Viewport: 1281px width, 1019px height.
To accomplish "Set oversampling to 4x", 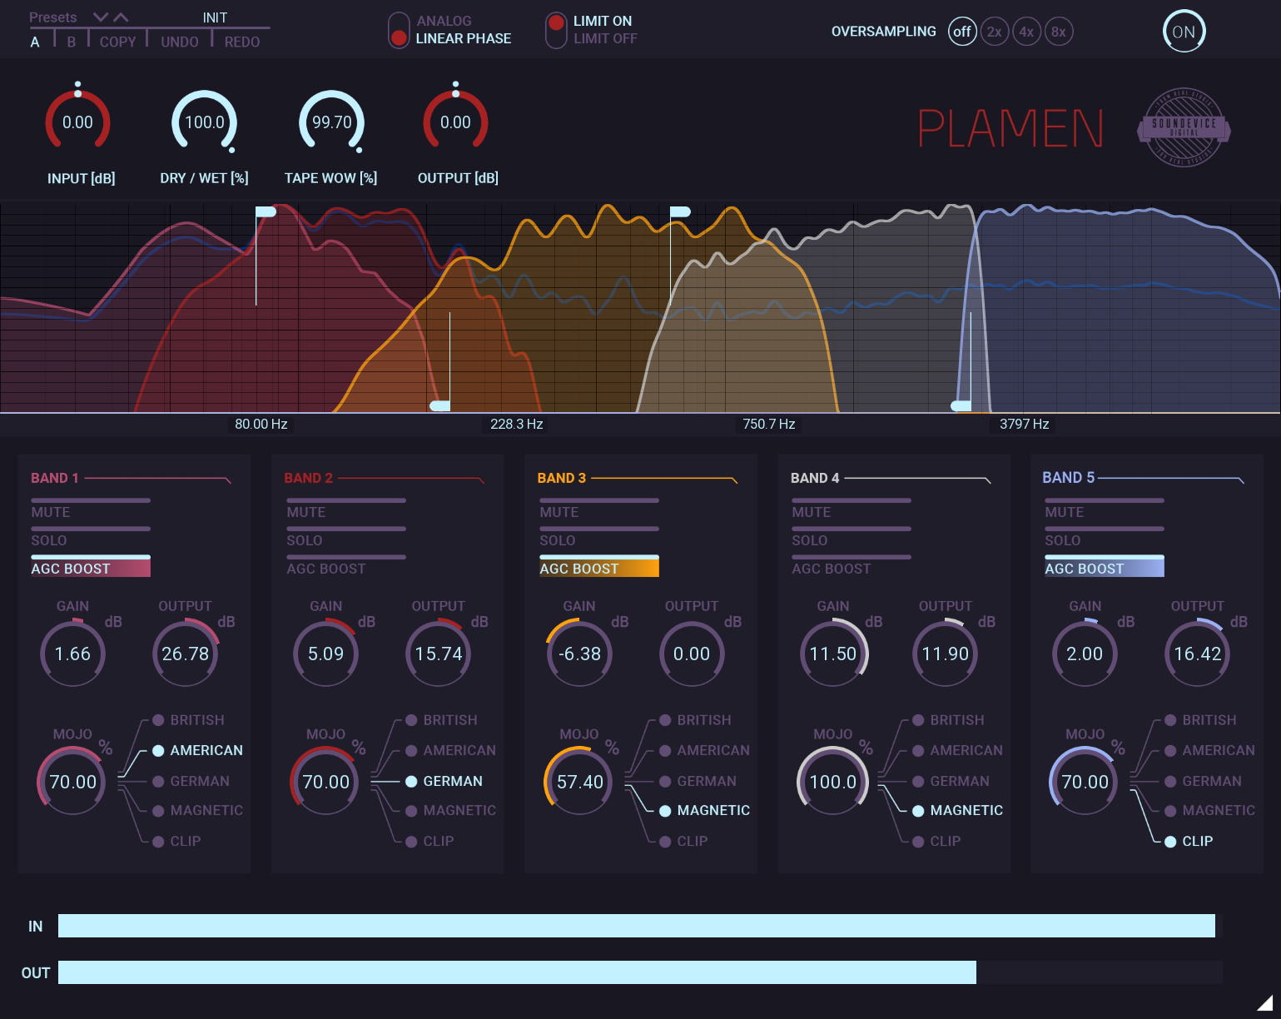I will coord(1026,32).
